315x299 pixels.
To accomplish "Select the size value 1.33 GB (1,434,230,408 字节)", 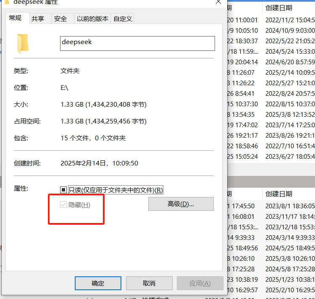I will [103, 105].
